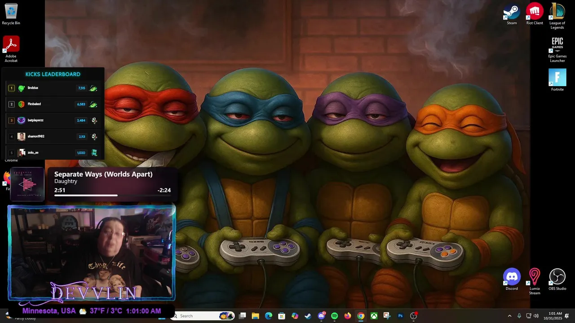Open Microsoft Store from the taskbar
575x323 pixels.
tap(282, 316)
